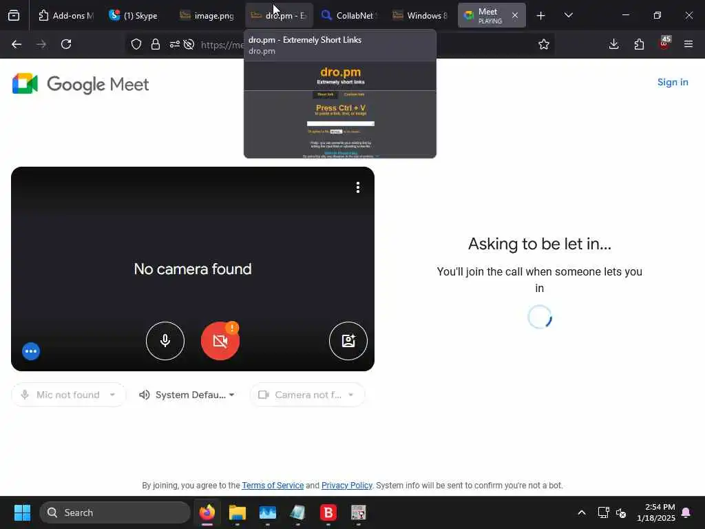Show hidden system tray icons
Image resolution: width=705 pixels, height=529 pixels.
coord(581,512)
